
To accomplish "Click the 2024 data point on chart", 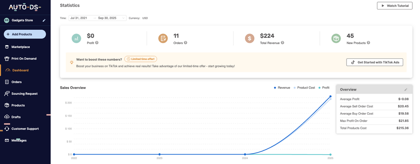I will (x=245, y=154).
